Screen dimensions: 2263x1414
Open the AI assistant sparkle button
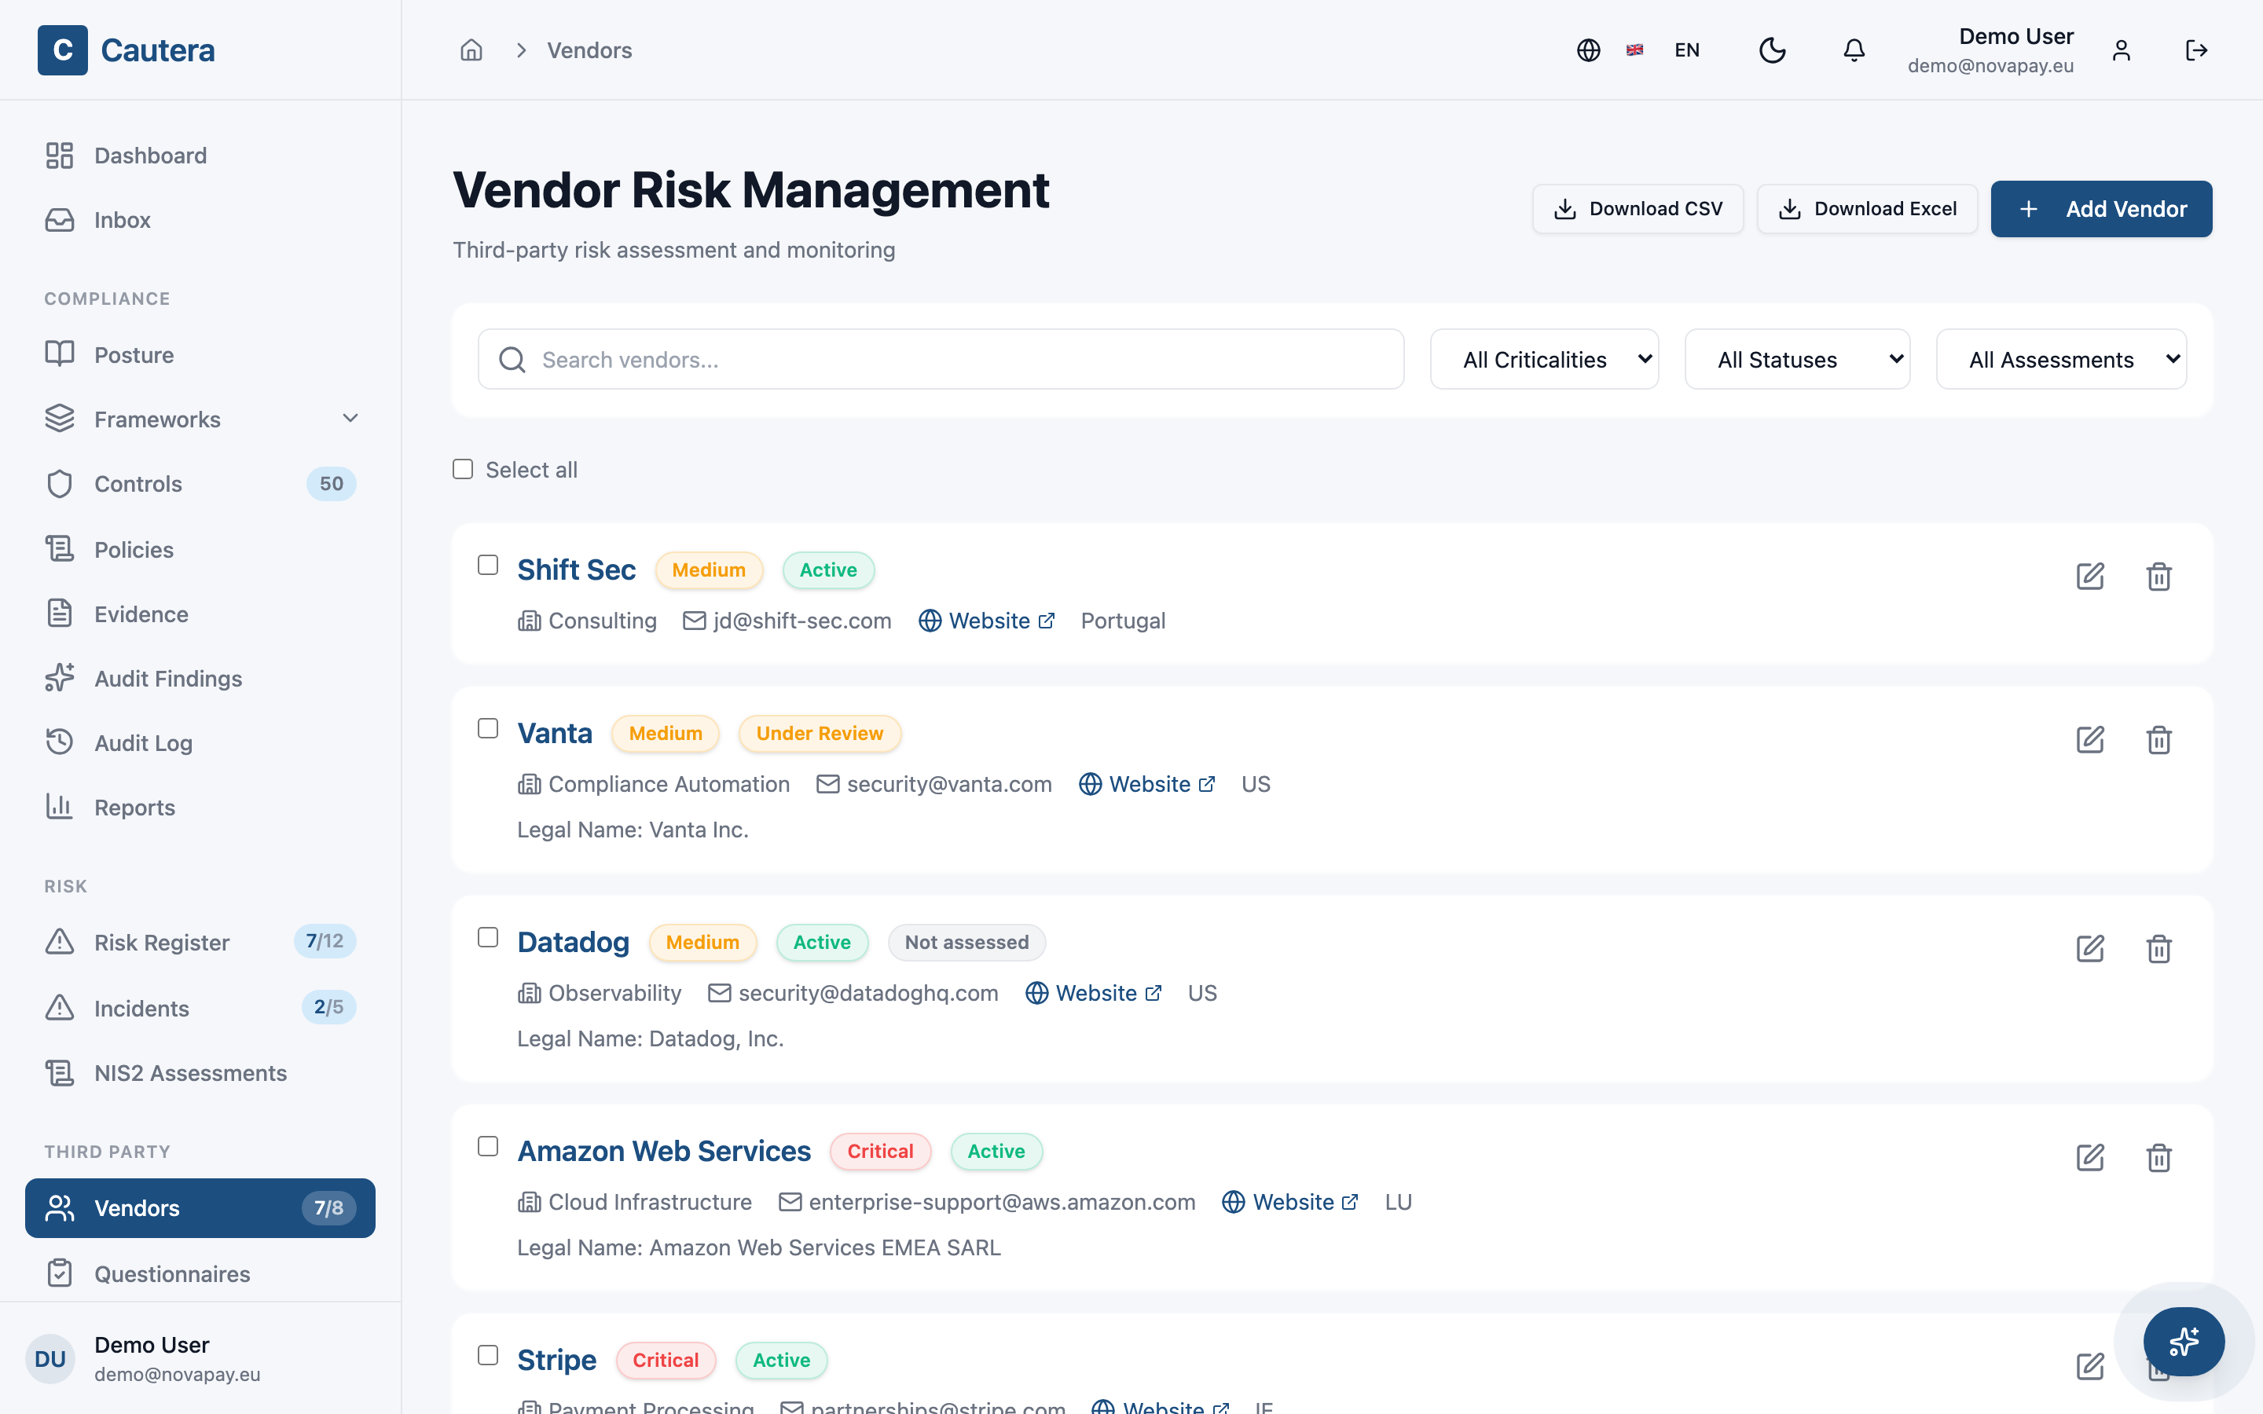tap(2184, 1341)
